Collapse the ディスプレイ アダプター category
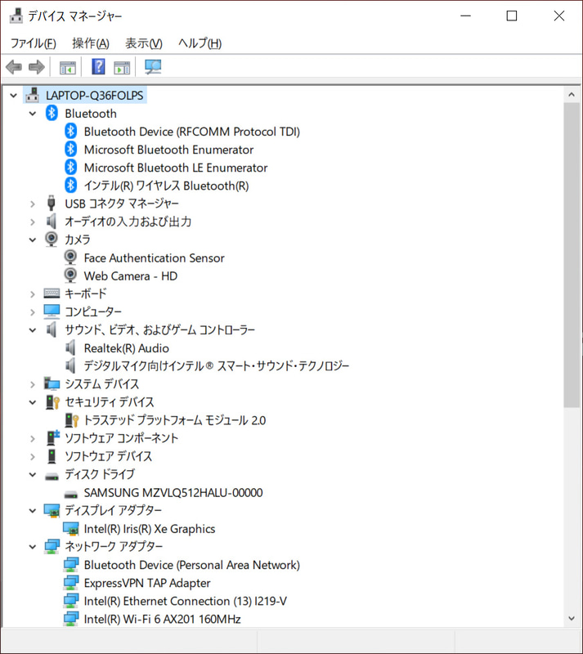This screenshot has width=583, height=654. click(33, 511)
